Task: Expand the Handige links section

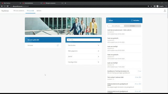Action: tap(83, 62)
